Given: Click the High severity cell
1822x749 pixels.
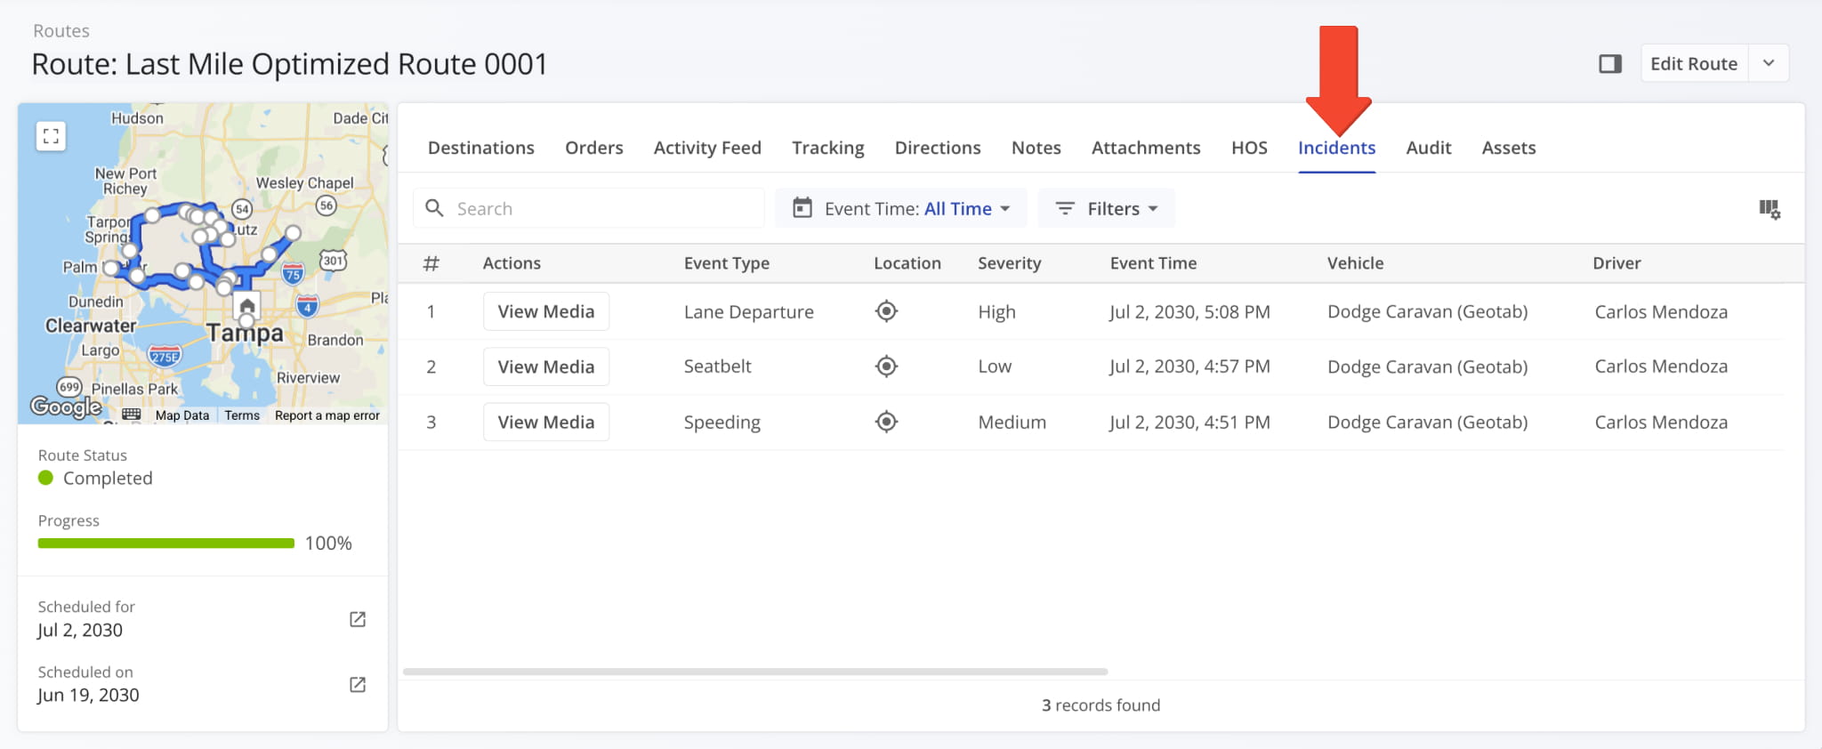Looking at the screenshot, I should click(997, 312).
